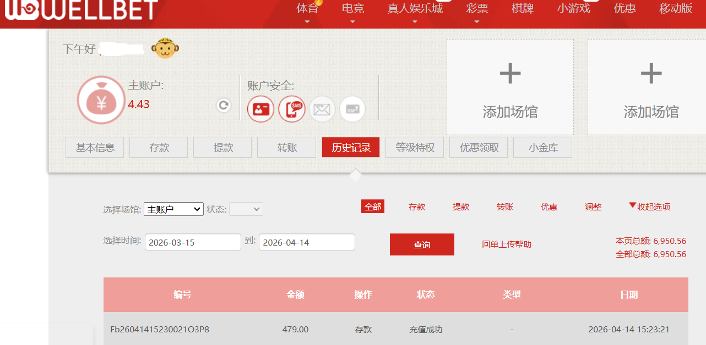Filter records by 提款 withdrawals
706x345 pixels.
[461, 207]
